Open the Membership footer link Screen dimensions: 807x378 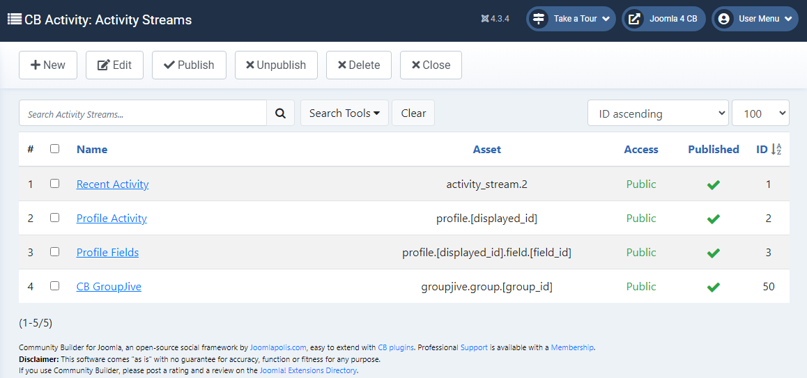[572, 347]
